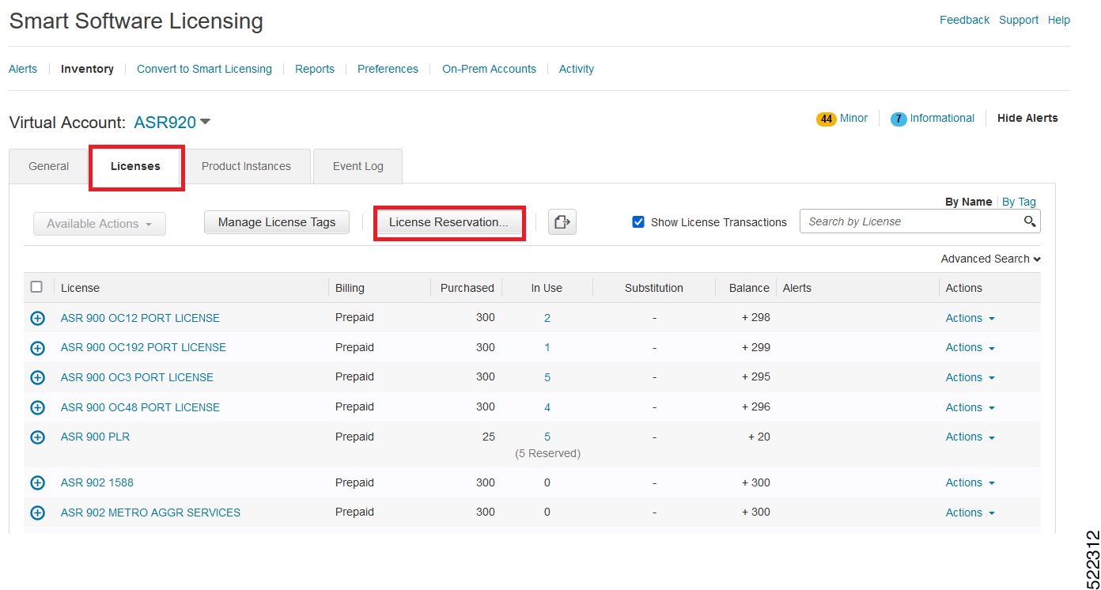Expand the ASR 900 OC192 PORT LICENSE row
The width and height of the screenshot is (1101, 590).
tap(37, 348)
